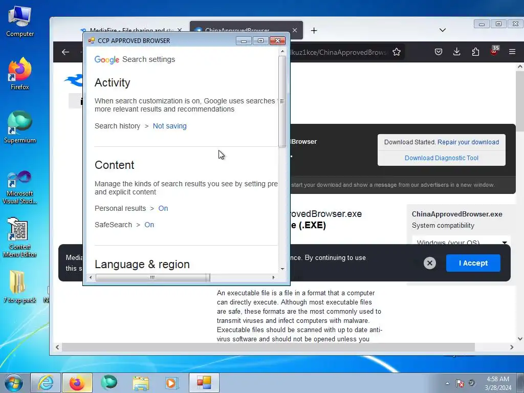The width and height of the screenshot is (524, 393).
Task: Open Windows Media Player from the taskbar
Action: tap(172, 383)
